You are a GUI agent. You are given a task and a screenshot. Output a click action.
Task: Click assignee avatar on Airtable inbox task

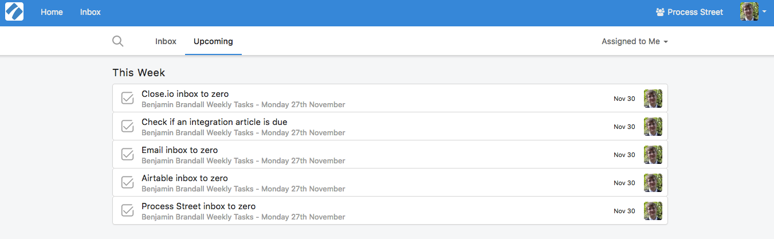click(653, 183)
